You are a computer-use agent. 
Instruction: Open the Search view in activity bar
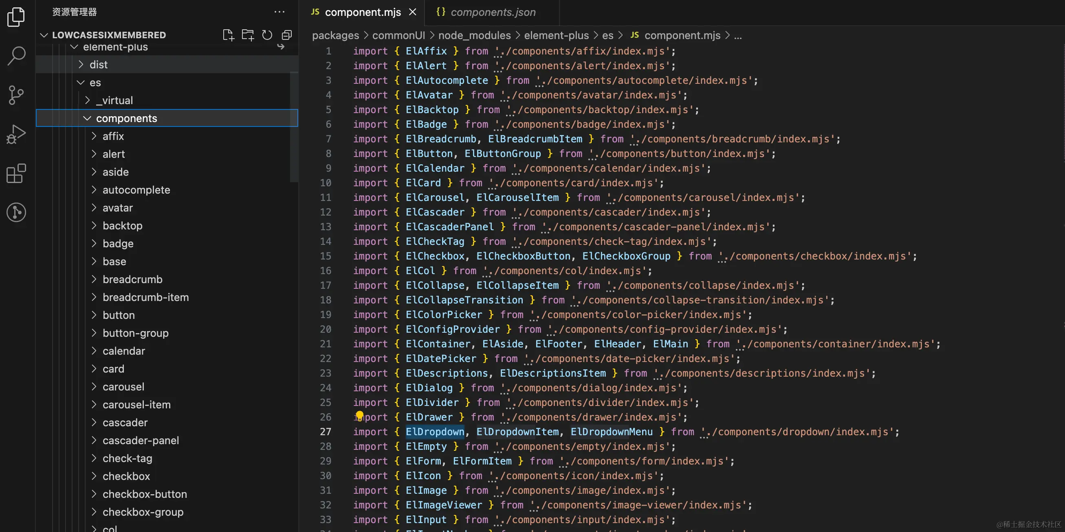tap(16, 56)
